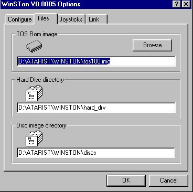Click the 'Hard Disc directory' group label
The height and width of the screenshot is (192, 193).
point(40,80)
